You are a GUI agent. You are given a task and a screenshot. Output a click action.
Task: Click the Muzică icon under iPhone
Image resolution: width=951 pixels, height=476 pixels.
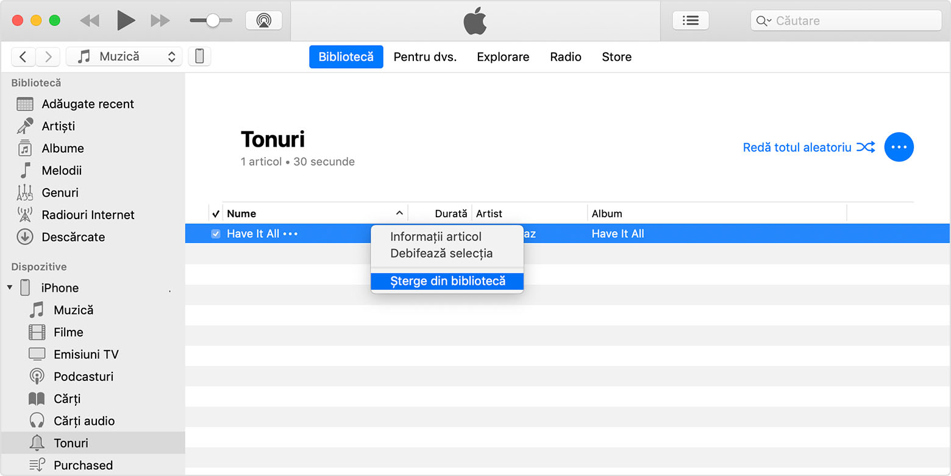[37, 310]
